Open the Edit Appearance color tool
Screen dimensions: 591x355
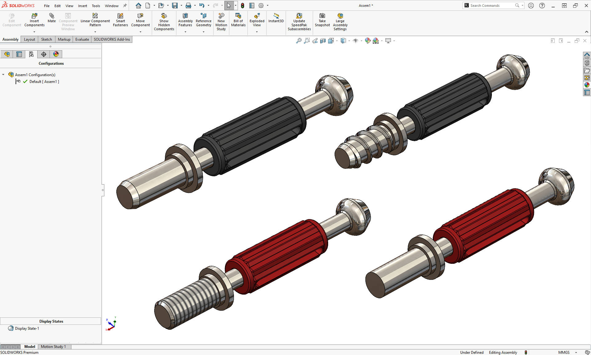tap(368, 40)
